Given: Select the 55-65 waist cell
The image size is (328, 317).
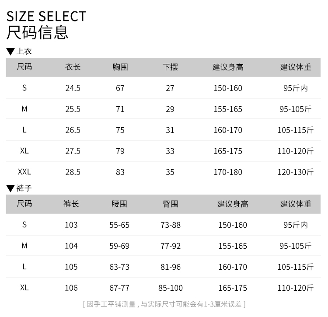Looking at the screenshot, I should (119, 225).
